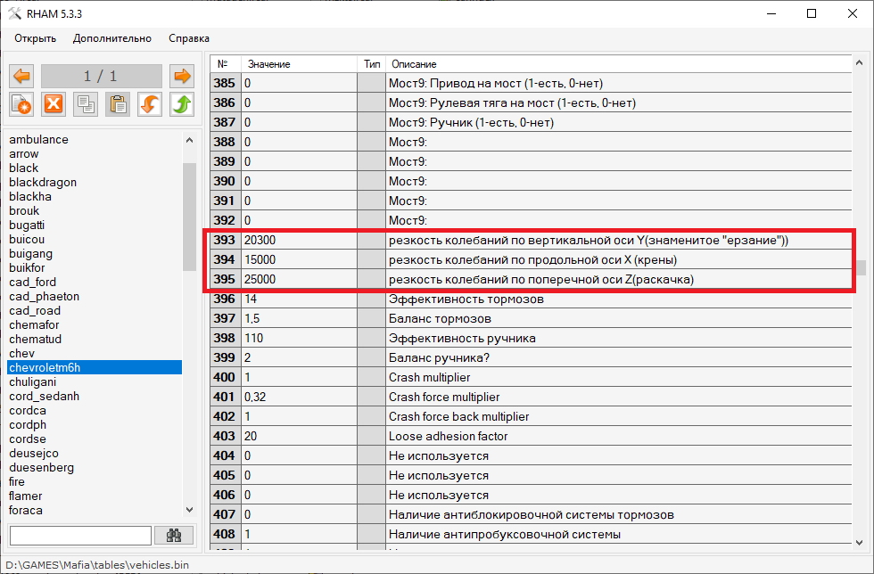Screen dimensions: 874x574
Task: Click the orange curved down arrow icon
Action: pyautogui.click(x=150, y=104)
